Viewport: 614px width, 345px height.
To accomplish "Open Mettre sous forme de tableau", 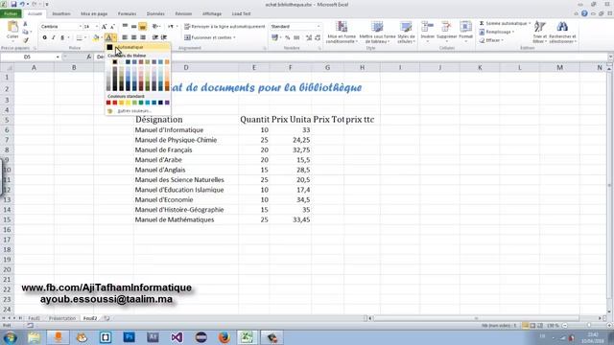I will [377, 32].
